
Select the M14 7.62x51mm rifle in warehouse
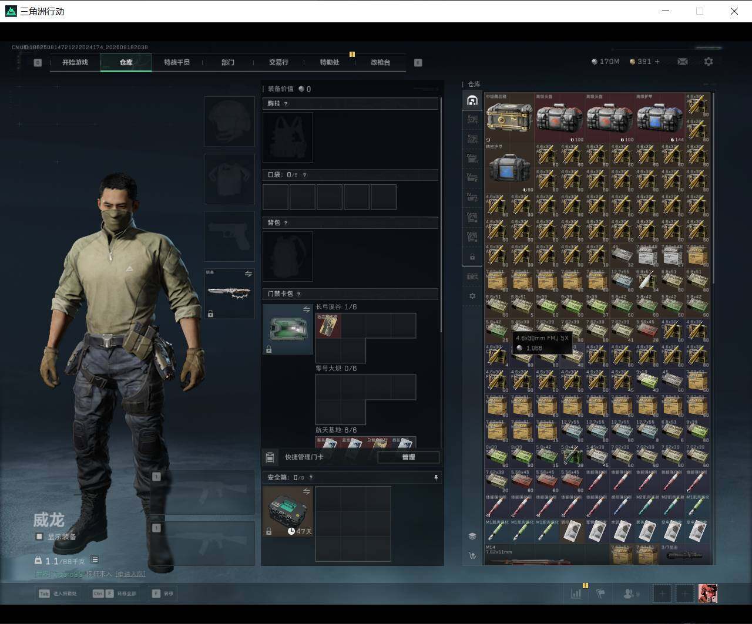[x=546, y=554]
